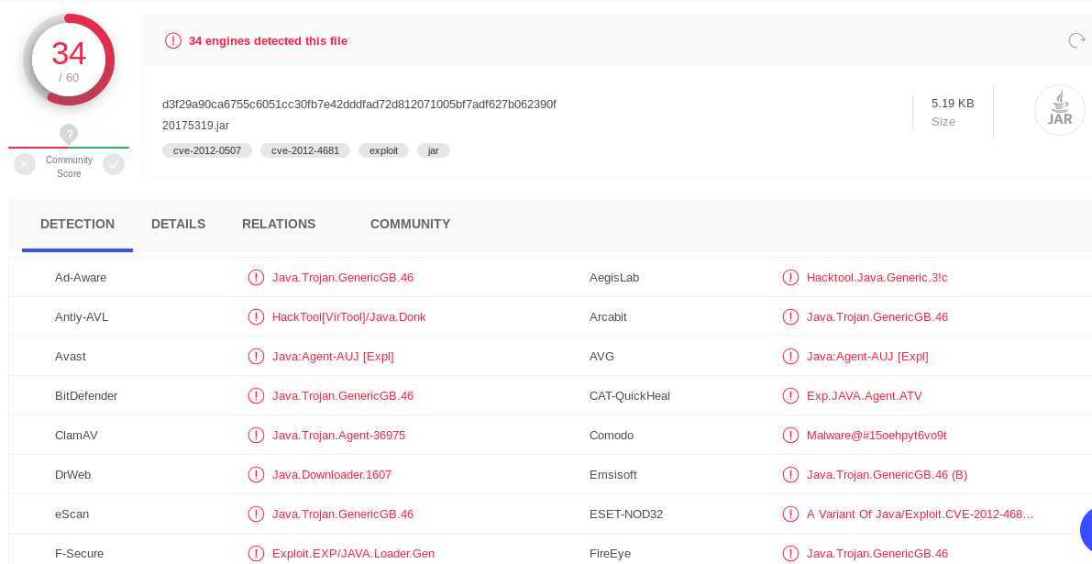Click the warning icon in the BitDefender row

(x=256, y=395)
